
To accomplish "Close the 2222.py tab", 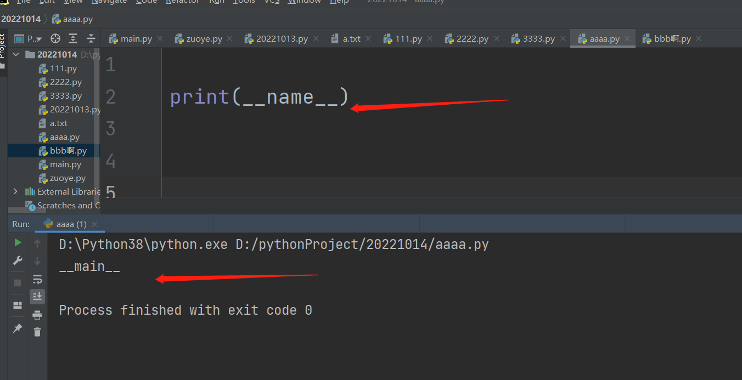I will pyautogui.click(x=497, y=39).
